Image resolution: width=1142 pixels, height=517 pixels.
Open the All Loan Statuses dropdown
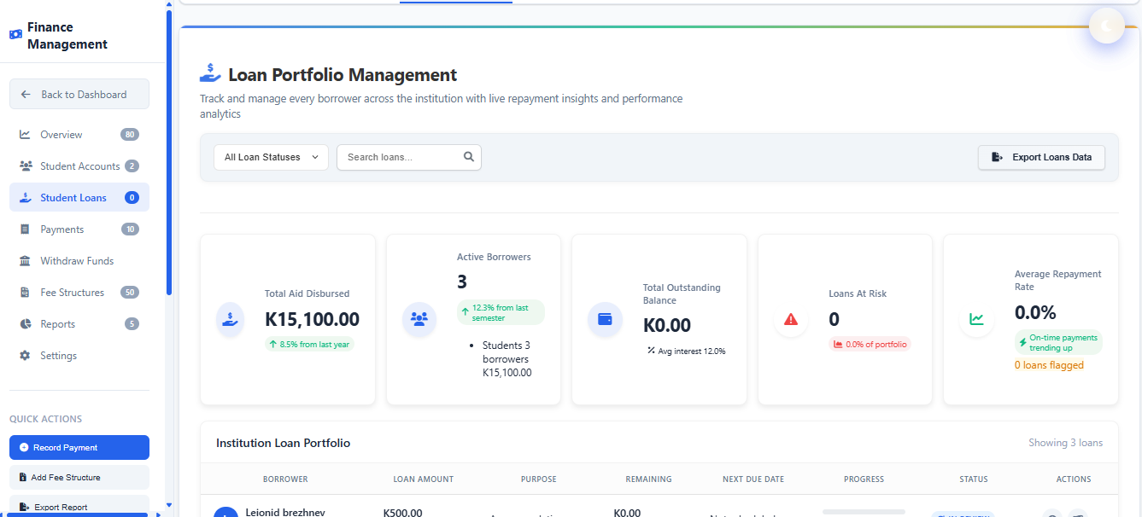(x=271, y=157)
